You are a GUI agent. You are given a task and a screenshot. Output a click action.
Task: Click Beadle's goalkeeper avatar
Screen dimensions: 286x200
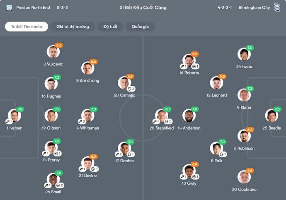[x=271, y=116]
